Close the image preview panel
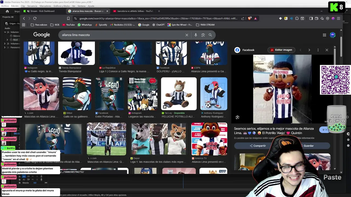Image resolution: width=351 pixels, height=197 pixels. click(x=327, y=50)
